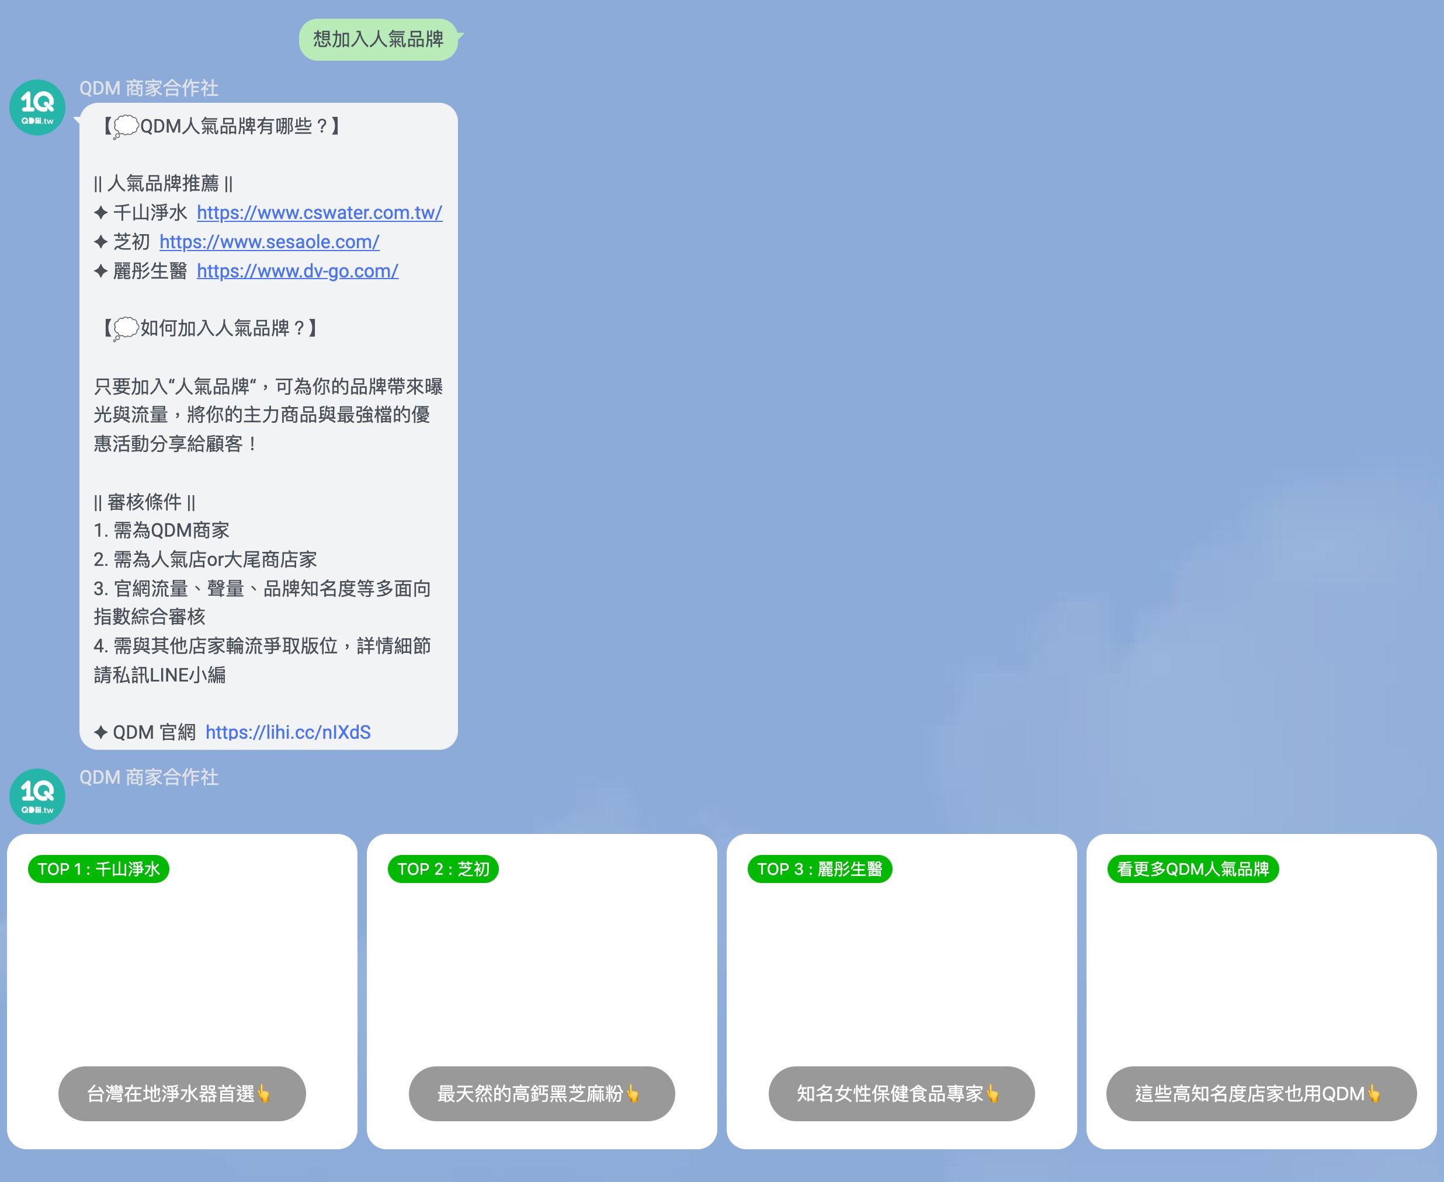Click the green 想加入人氣品牌 message bubble
Image resolution: width=1444 pixels, height=1182 pixels.
coord(378,40)
